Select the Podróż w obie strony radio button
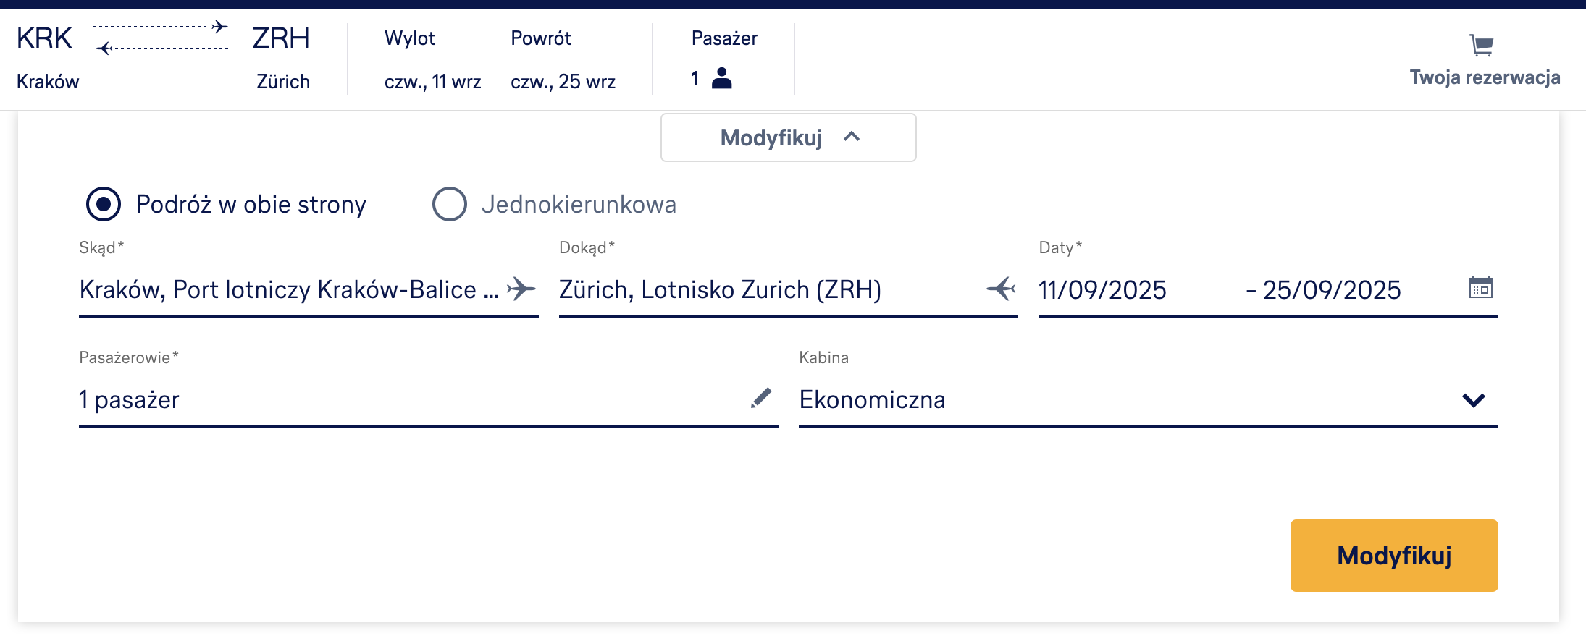Viewport: 1586px width, 641px height. point(104,204)
